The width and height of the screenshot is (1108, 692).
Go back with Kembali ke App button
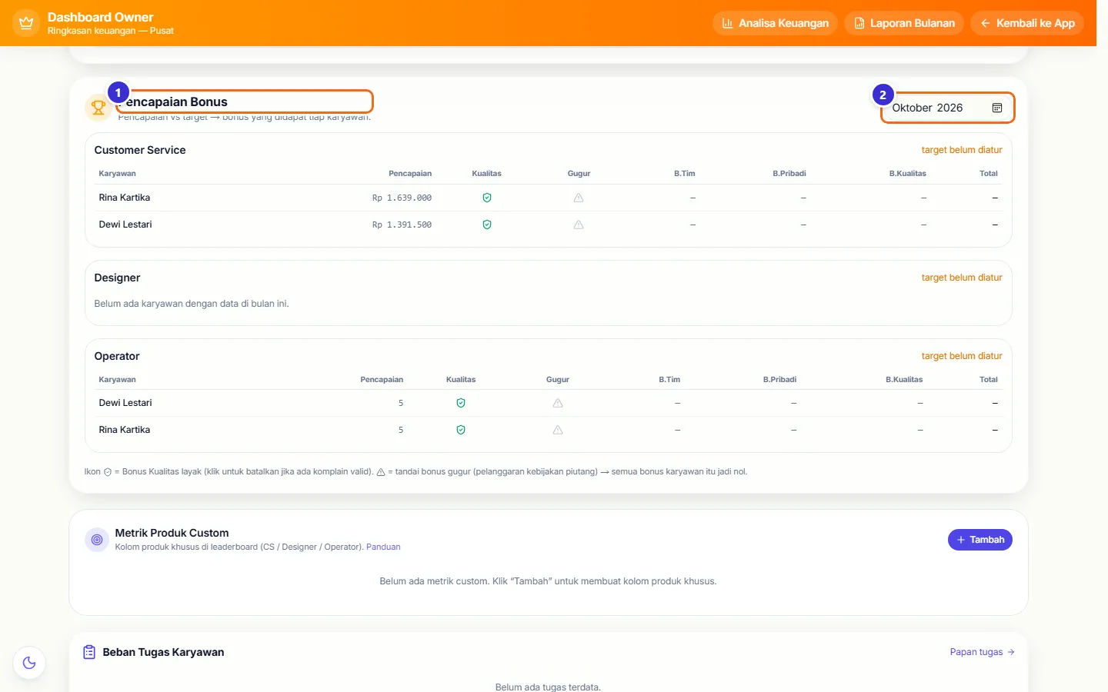point(1027,23)
